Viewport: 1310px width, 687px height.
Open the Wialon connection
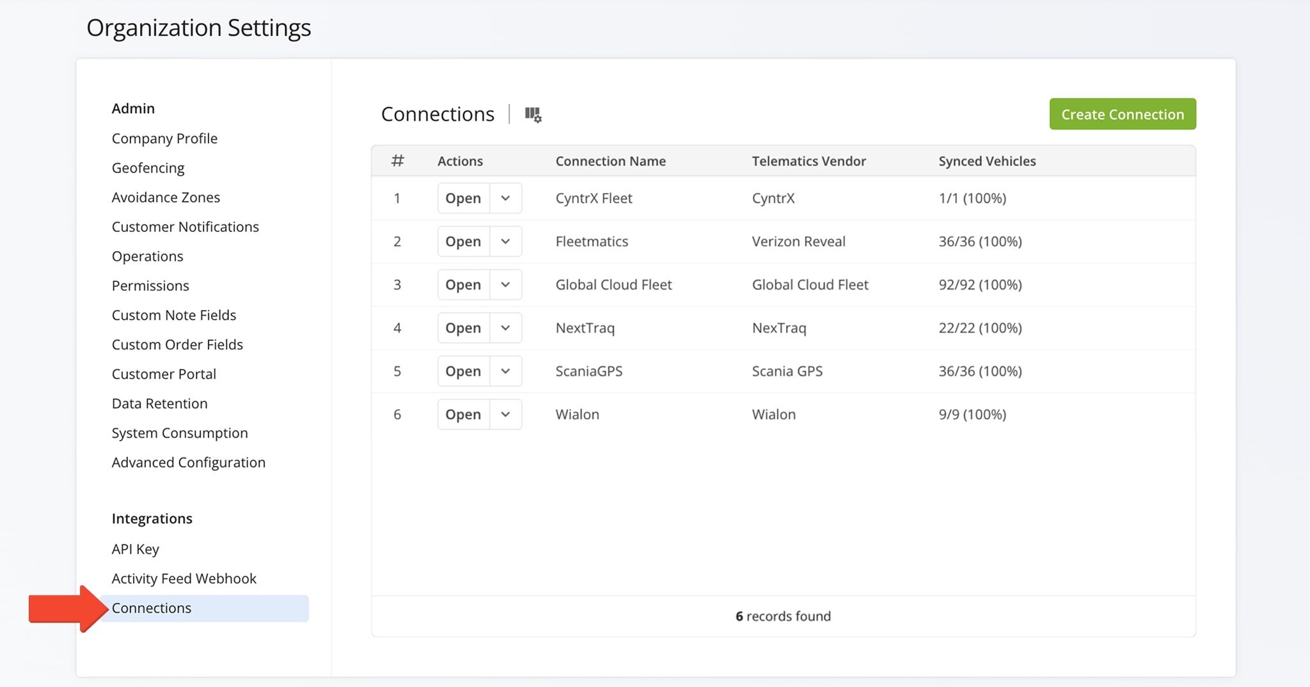click(463, 415)
